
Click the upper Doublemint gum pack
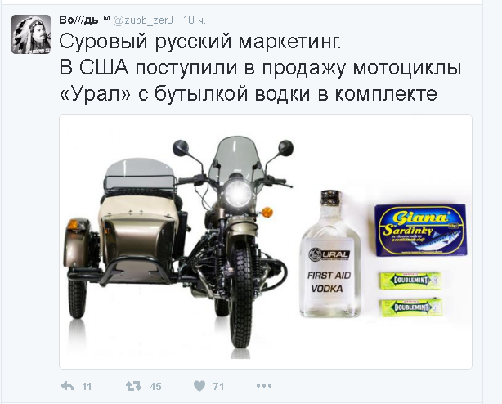tap(410, 281)
